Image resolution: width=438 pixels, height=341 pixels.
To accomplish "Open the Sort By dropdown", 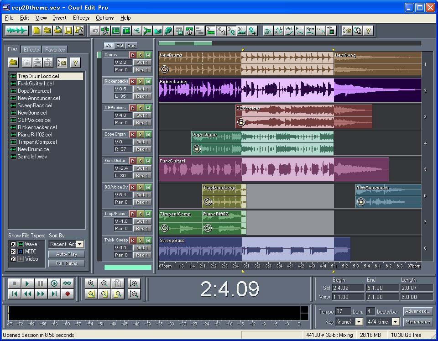I will (80, 244).
